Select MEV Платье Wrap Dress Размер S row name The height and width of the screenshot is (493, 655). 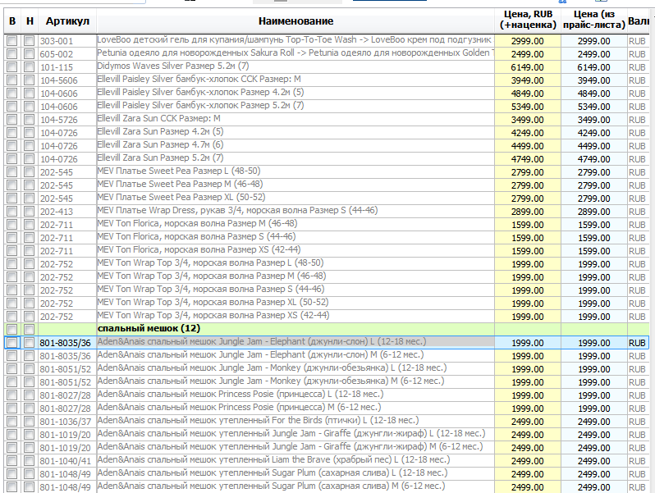(x=237, y=210)
